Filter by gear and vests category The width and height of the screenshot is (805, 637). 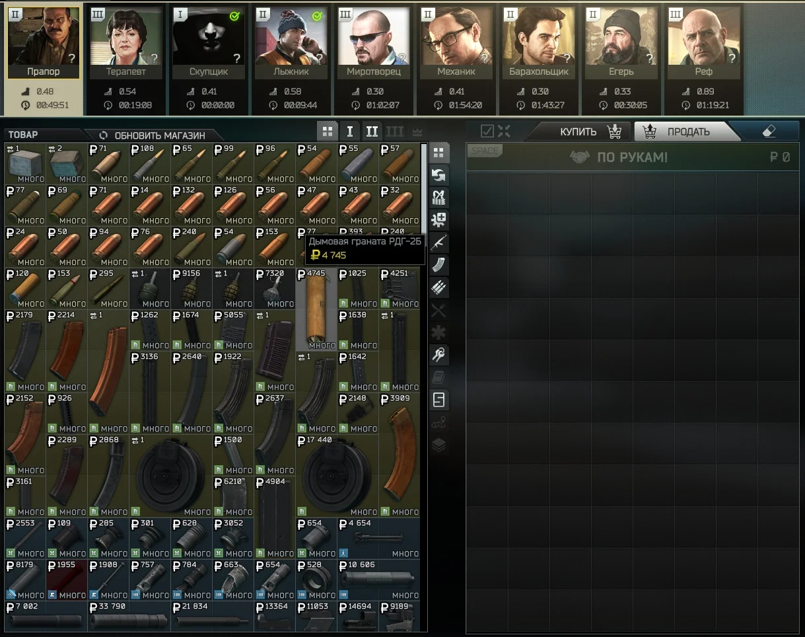pyautogui.click(x=438, y=198)
